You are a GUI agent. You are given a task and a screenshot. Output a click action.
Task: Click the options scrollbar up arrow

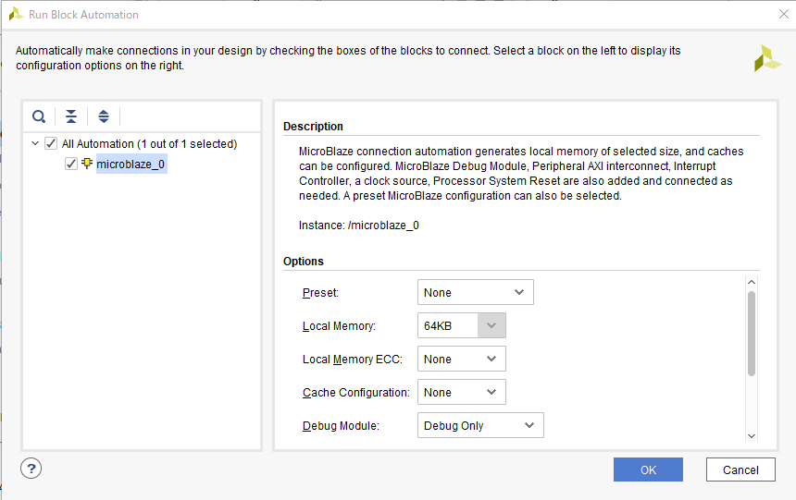coord(752,282)
